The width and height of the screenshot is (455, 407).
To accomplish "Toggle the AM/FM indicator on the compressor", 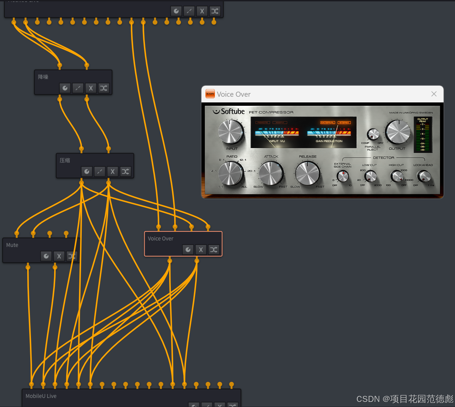I will [x=280, y=123].
